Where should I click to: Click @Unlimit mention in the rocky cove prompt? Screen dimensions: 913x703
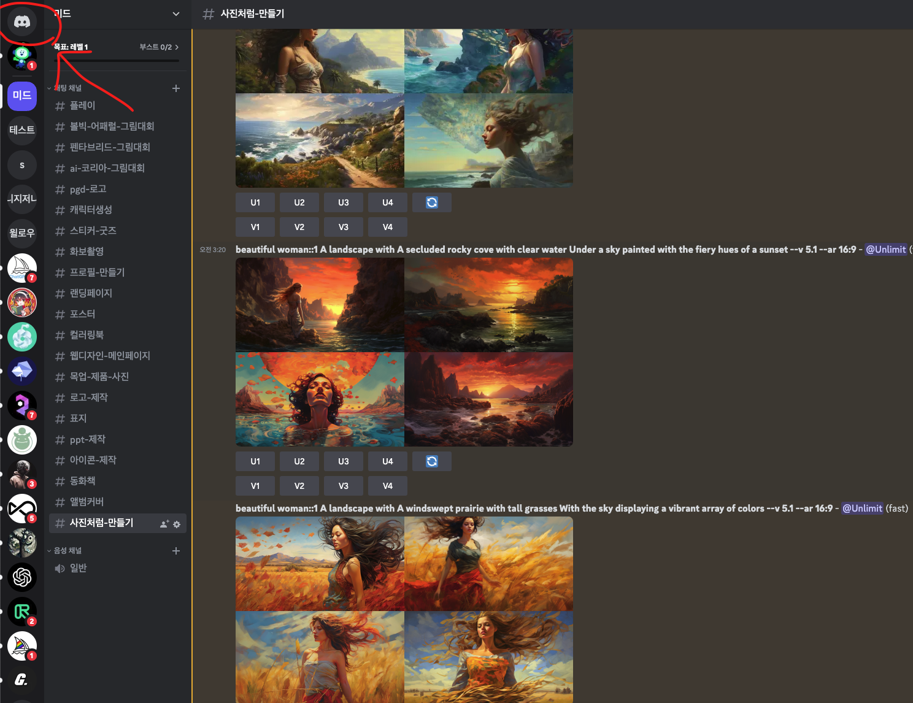pos(886,250)
